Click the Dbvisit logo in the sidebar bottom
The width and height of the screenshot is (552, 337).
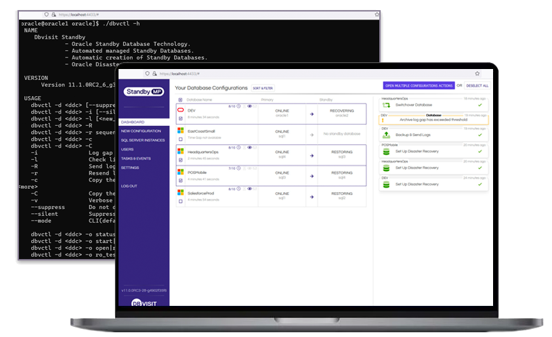(144, 303)
